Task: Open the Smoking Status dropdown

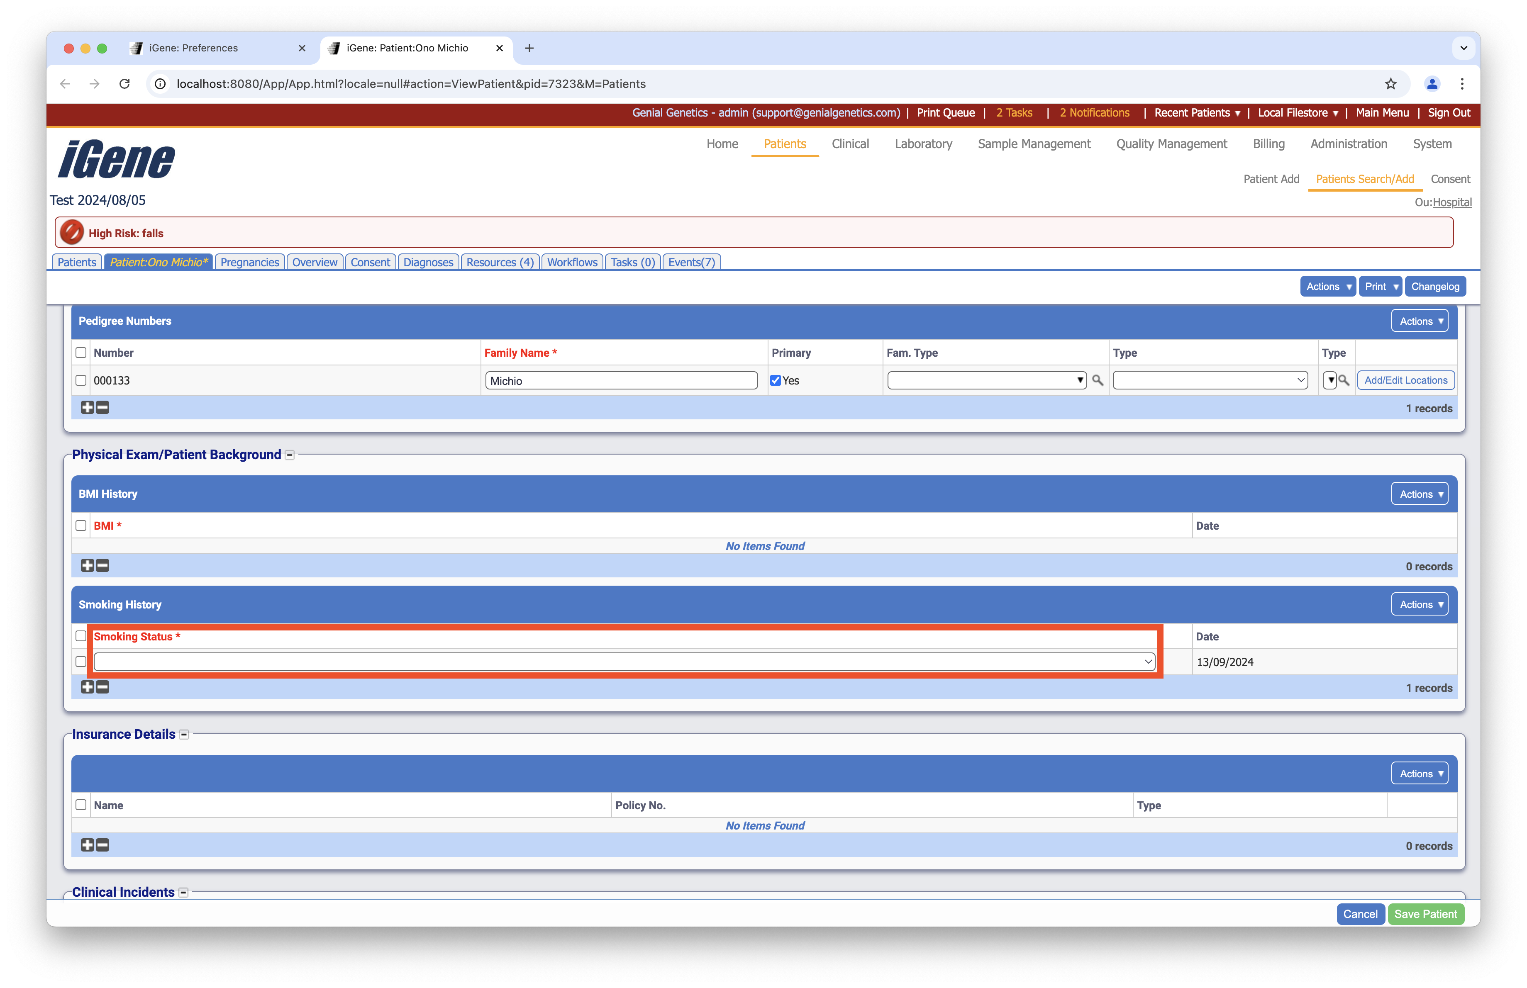Action: 624,662
